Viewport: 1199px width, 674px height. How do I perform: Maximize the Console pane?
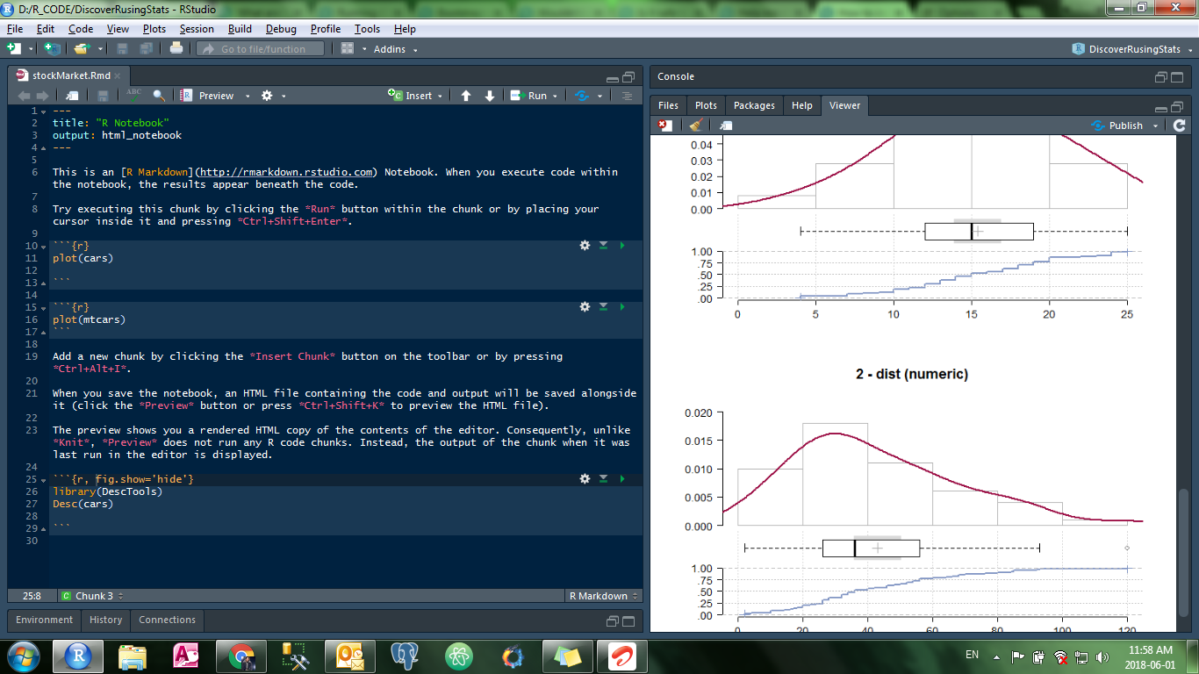coord(1178,77)
